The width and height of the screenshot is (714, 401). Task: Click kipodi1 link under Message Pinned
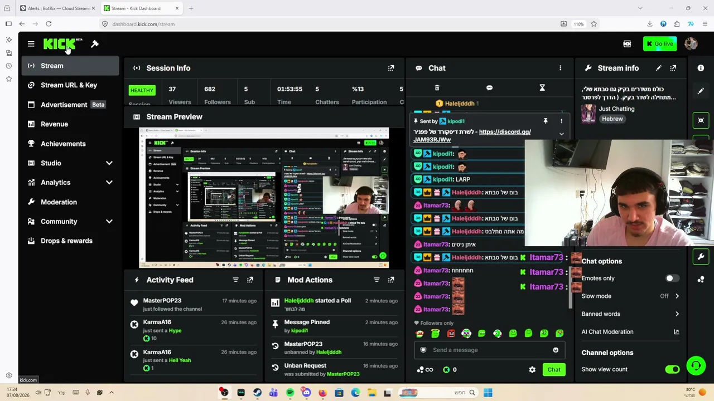(x=300, y=331)
